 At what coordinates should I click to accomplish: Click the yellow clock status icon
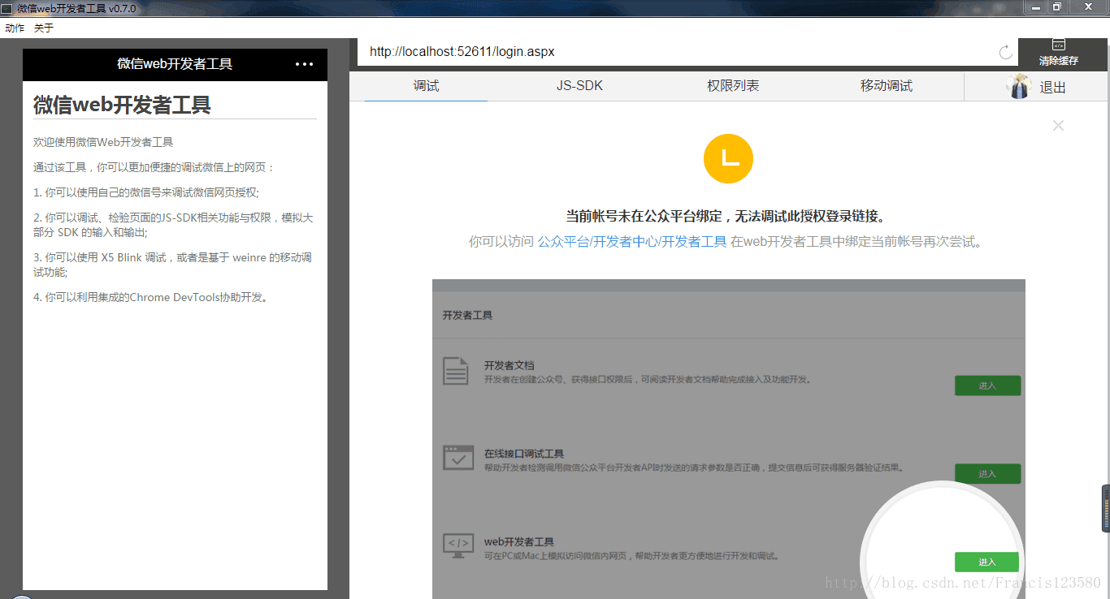[x=728, y=158]
